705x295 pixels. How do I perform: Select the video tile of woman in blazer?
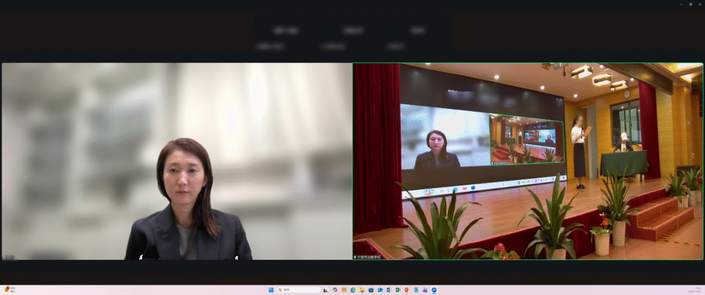(176, 162)
